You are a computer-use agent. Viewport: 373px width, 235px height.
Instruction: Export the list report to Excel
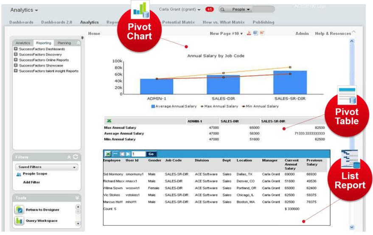108,154
